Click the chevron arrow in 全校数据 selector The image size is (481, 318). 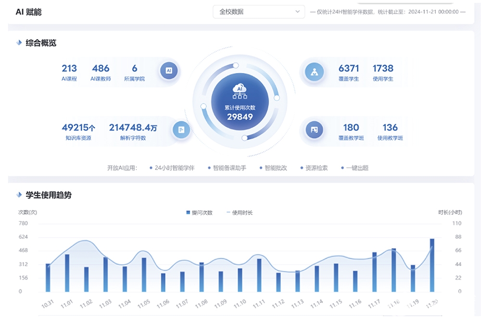[x=297, y=12]
